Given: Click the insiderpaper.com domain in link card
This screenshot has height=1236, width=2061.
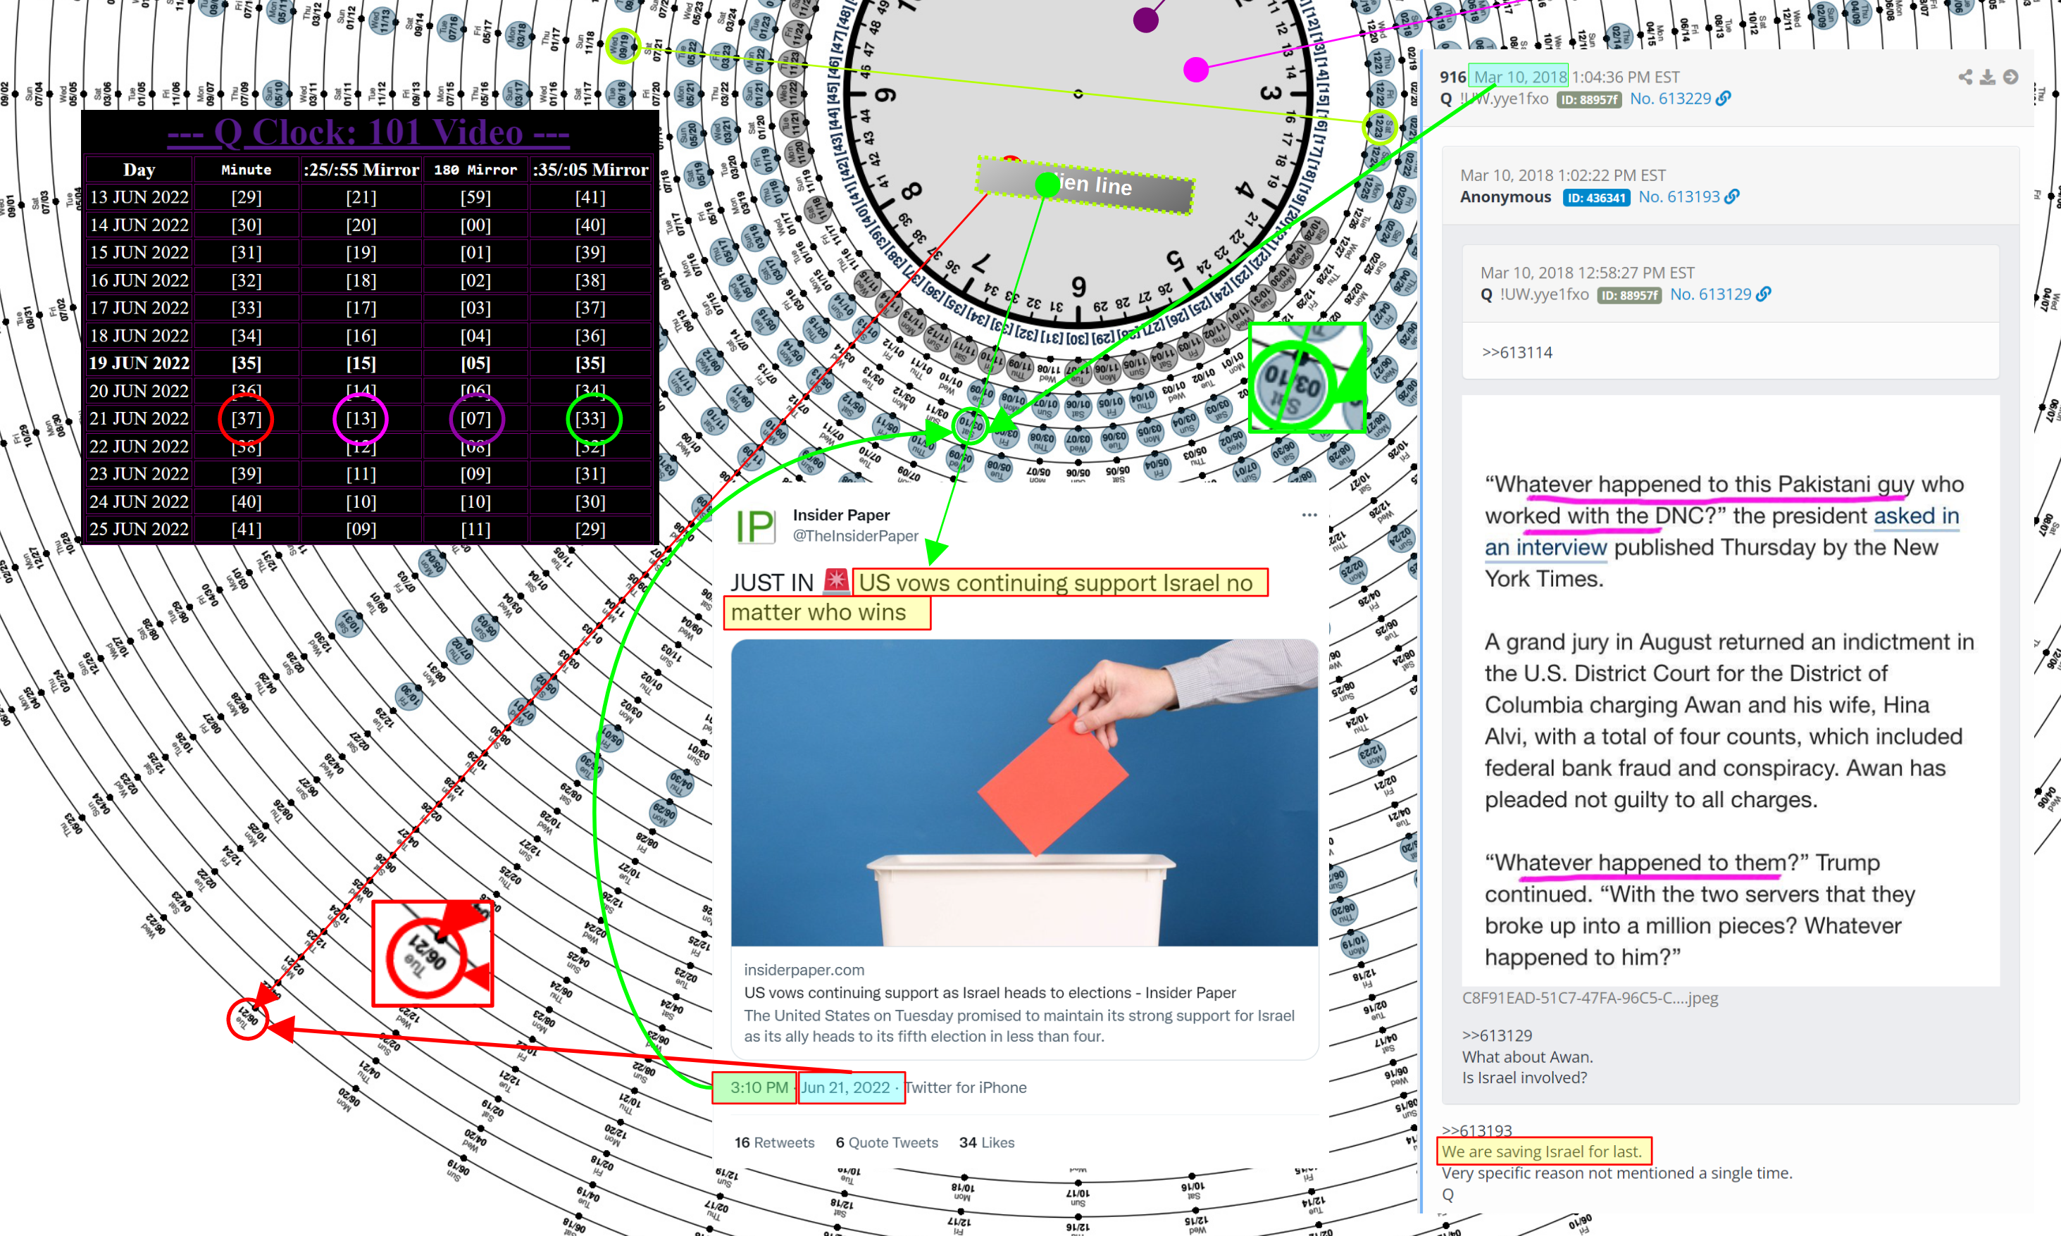Looking at the screenshot, I should point(804,970).
